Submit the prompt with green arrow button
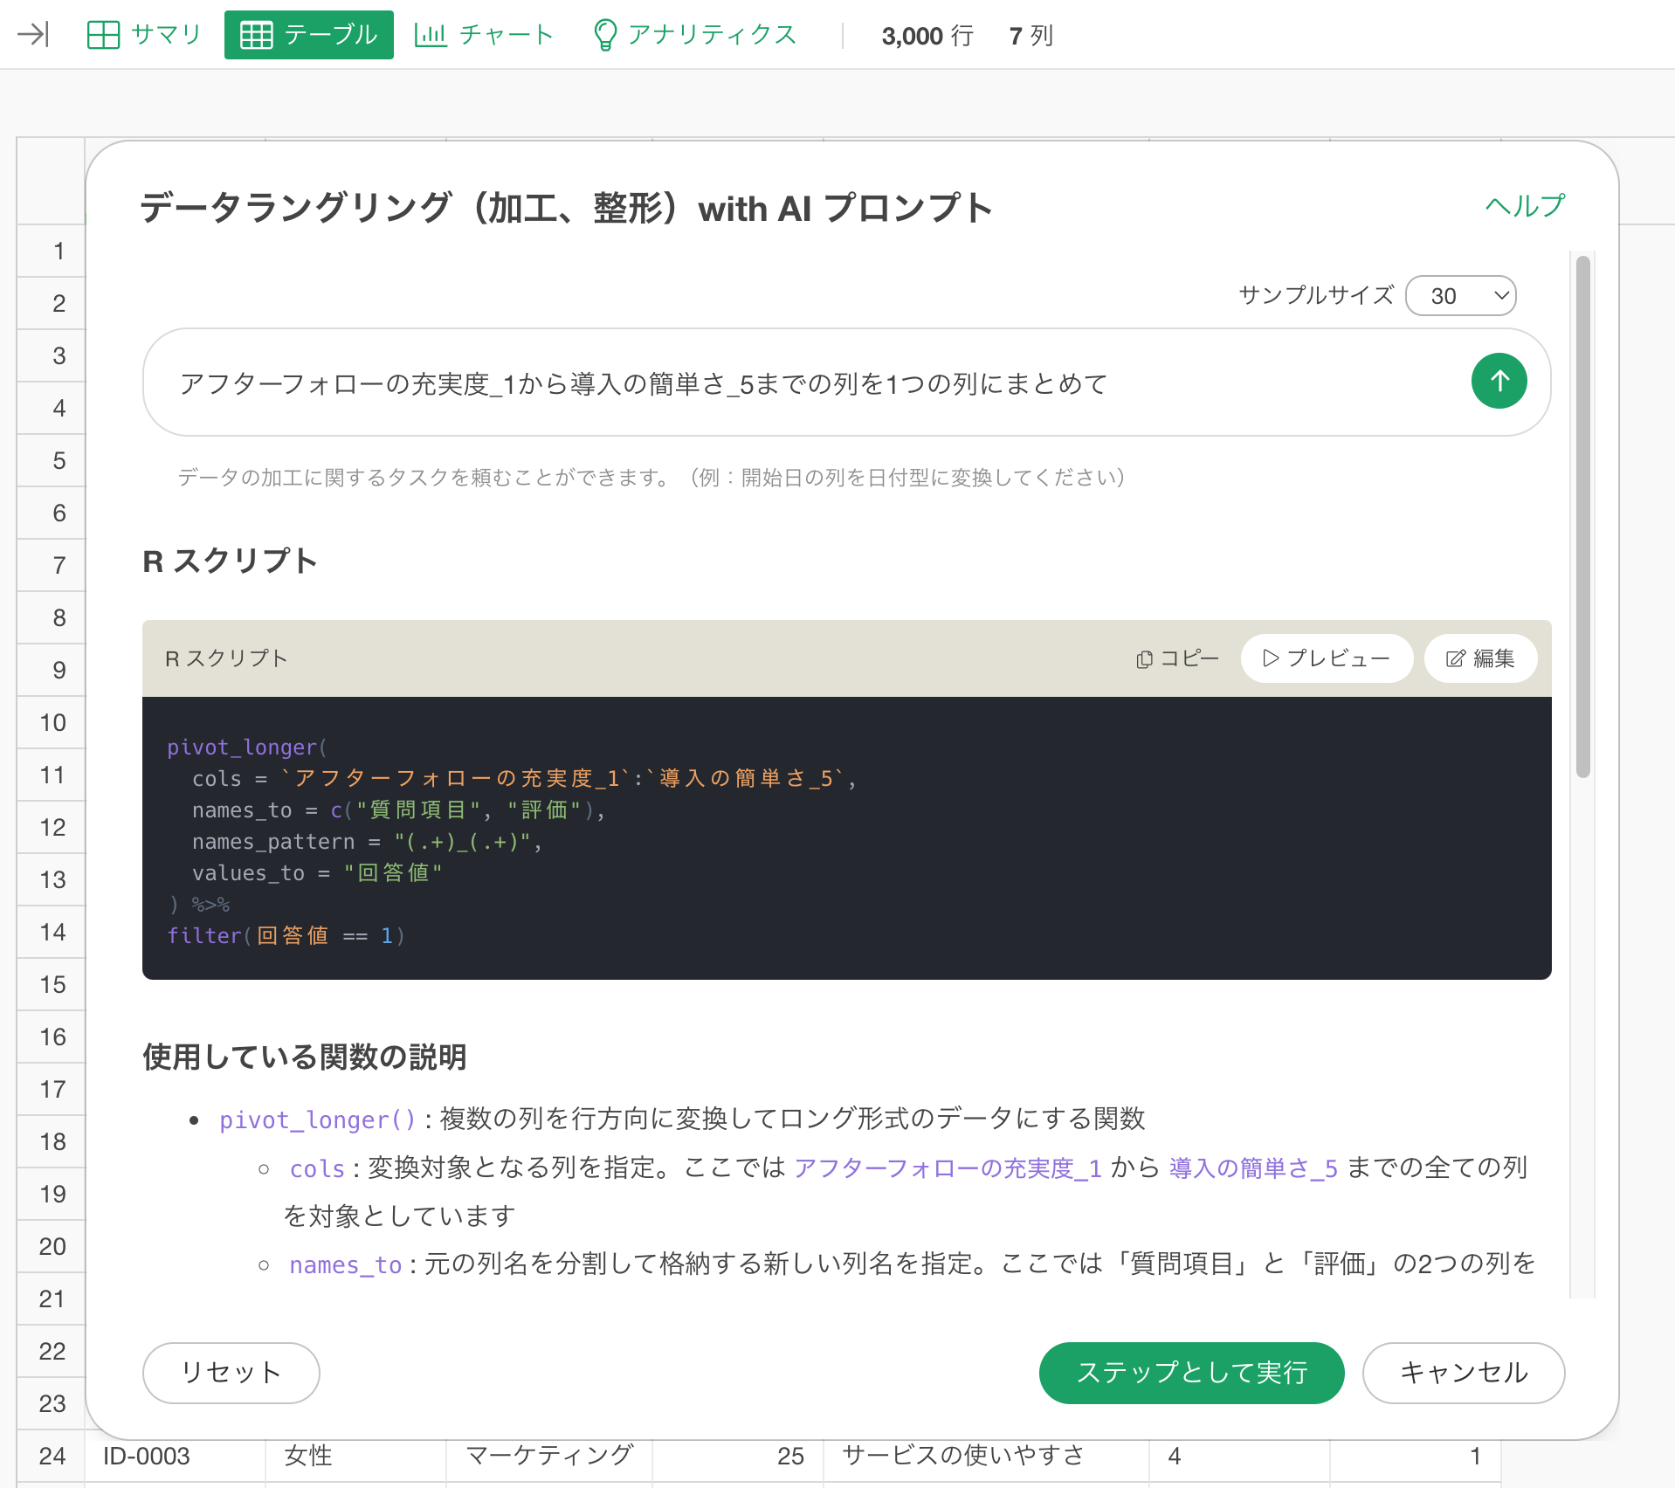The image size is (1675, 1488). (x=1499, y=381)
